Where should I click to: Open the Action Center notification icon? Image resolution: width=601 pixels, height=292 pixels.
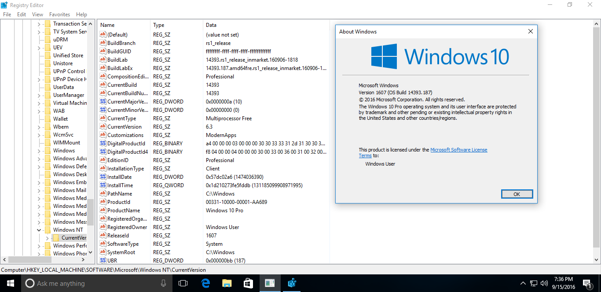pyautogui.click(x=587, y=284)
